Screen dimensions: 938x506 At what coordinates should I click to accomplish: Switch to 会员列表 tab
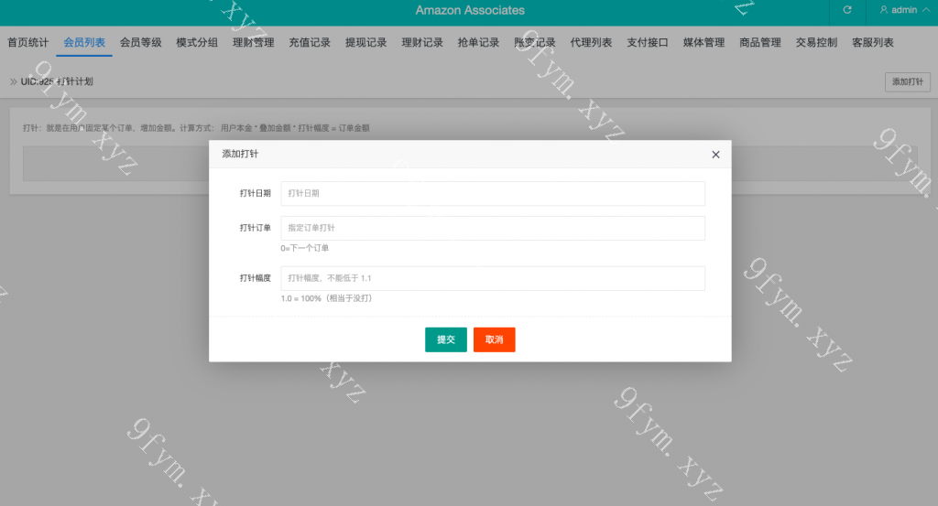point(84,42)
